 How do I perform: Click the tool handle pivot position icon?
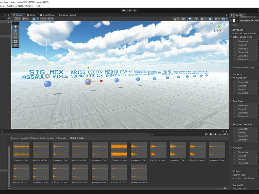pyautogui.click(x=16, y=19)
